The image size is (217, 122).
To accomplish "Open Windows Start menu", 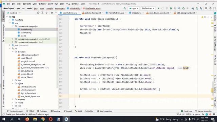I will [x=4, y=119].
